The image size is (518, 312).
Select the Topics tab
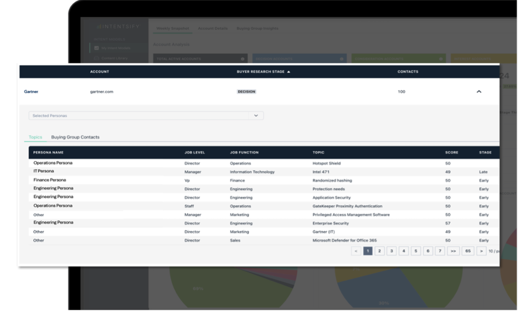coord(35,137)
